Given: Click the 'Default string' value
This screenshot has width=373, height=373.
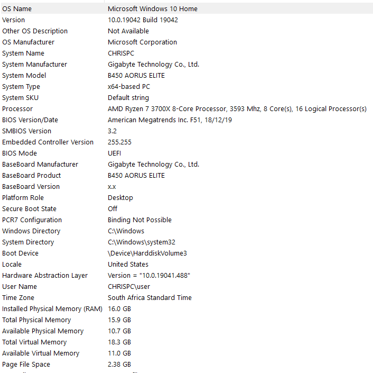Looking at the screenshot, I should [x=128, y=98].
